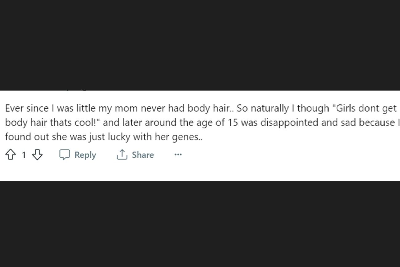Viewport: 400px width, 267px height.
Task: Click the black letterbox area below the comment
Action: 200,224
